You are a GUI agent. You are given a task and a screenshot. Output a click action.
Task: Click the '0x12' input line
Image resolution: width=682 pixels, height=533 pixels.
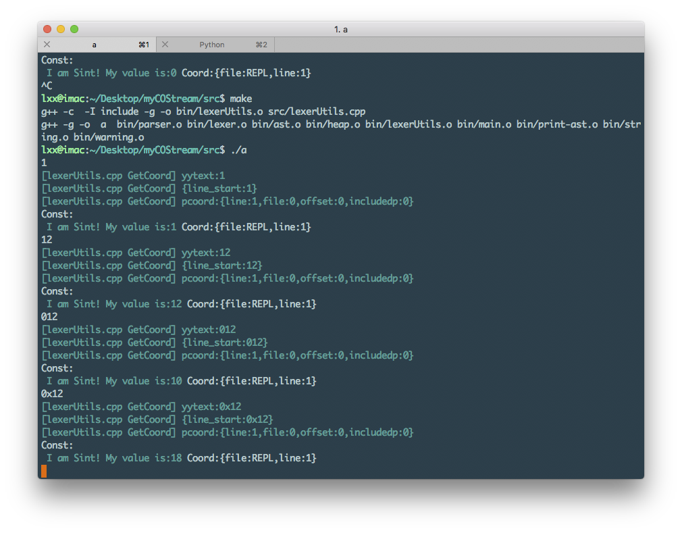52,394
